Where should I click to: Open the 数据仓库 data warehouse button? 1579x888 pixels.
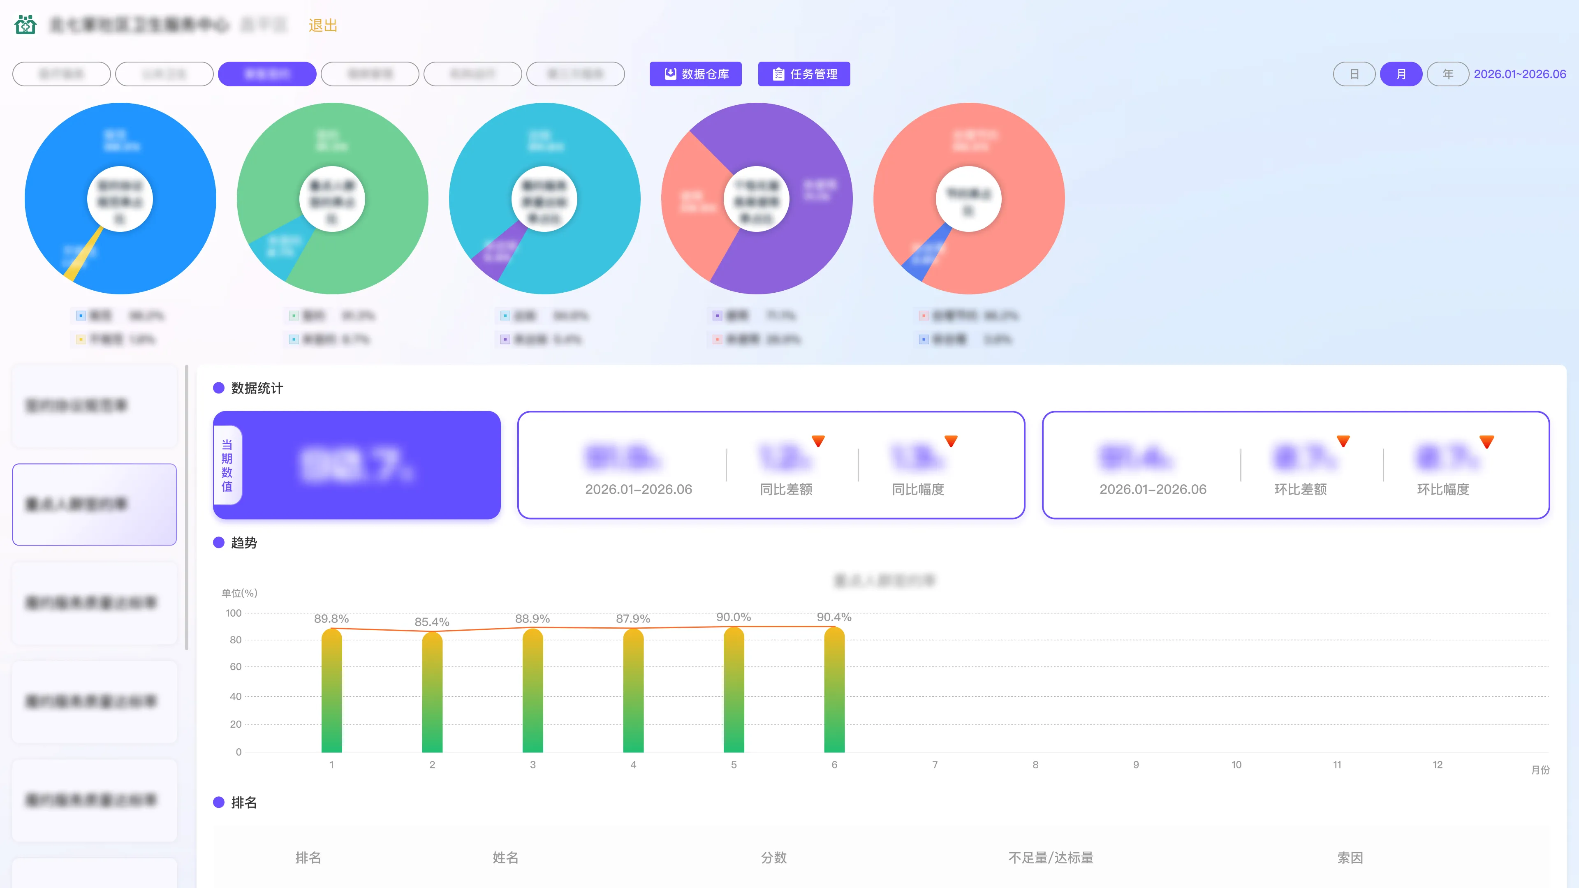click(696, 74)
